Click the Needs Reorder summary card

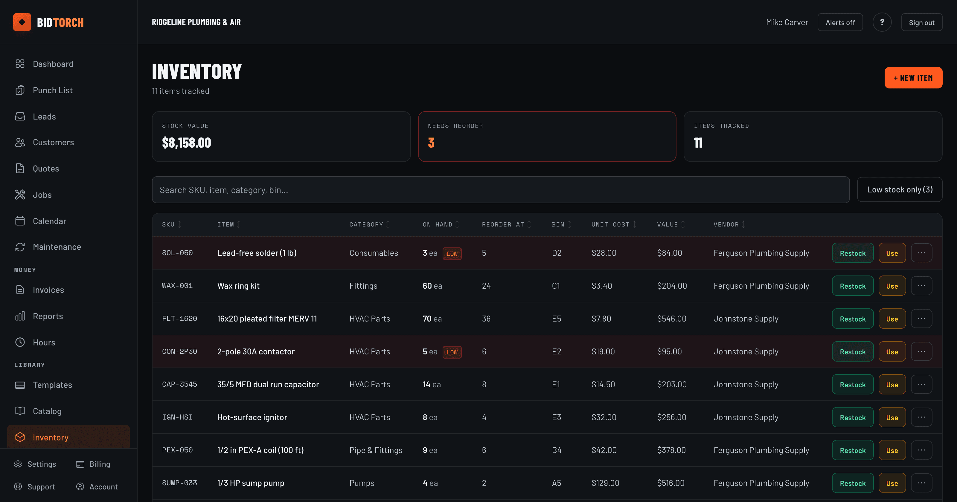coord(547,136)
